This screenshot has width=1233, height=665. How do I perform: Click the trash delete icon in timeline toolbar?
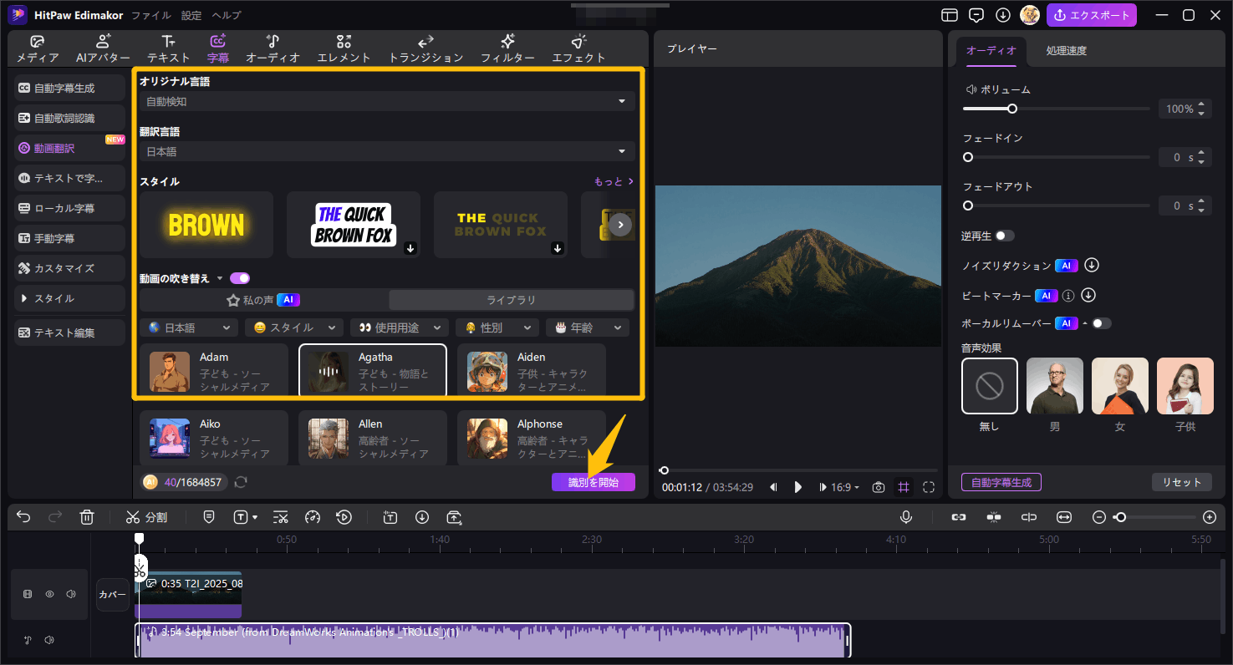coord(87,517)
